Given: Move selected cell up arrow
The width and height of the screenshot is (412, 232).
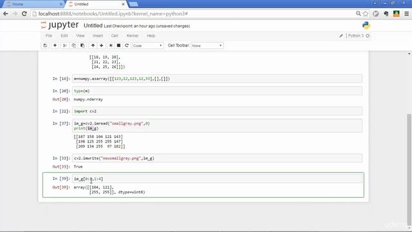Looking at the screenshot, I should tap(93, 46).
